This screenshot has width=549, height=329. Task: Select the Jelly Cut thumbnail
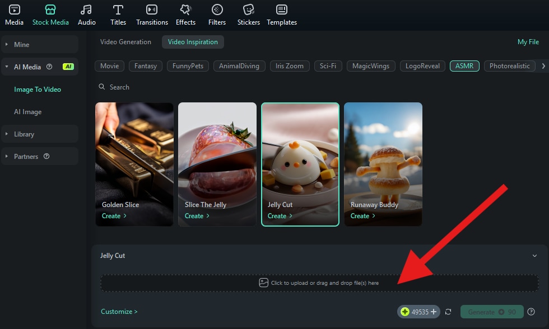click(x=300, y=164)
